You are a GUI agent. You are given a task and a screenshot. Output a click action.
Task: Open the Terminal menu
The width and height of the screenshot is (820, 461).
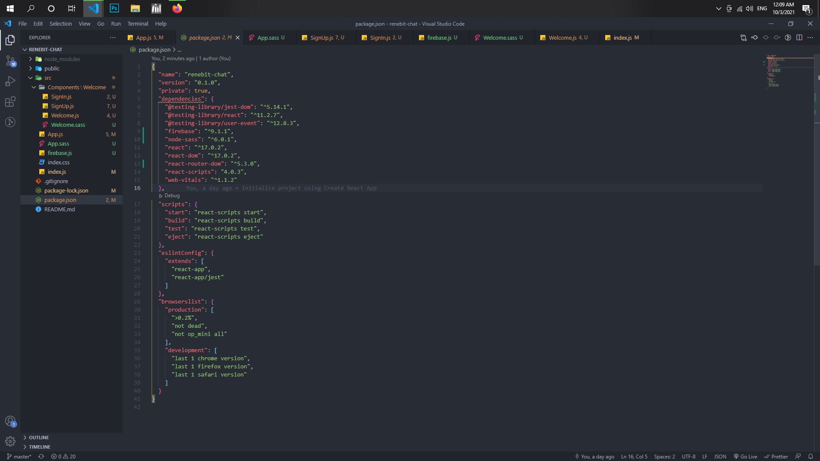click(x=138, y=24)
